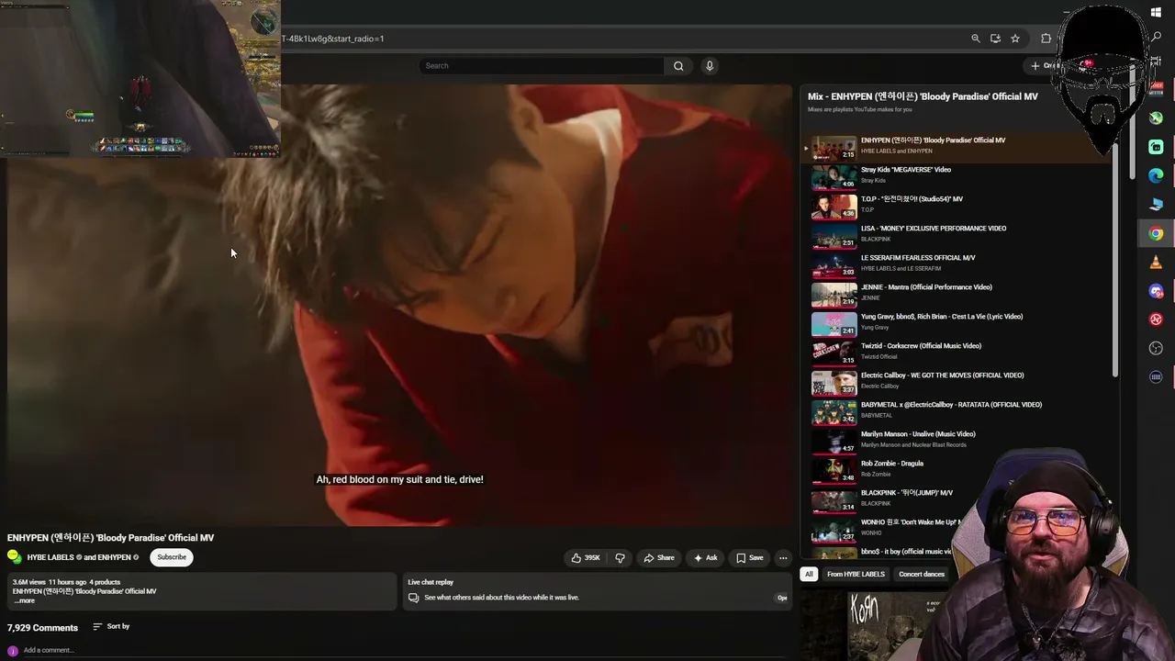Open Marilyn Manson Unalive video title
The height and width of the screenshot is (661, 1175).
[x=918, y=434]
